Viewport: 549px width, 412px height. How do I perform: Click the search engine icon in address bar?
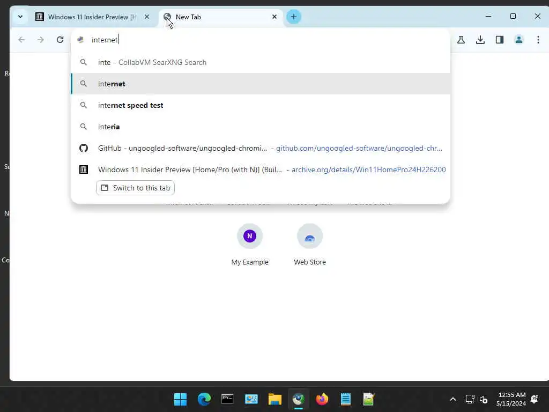(x=80, y=40)
